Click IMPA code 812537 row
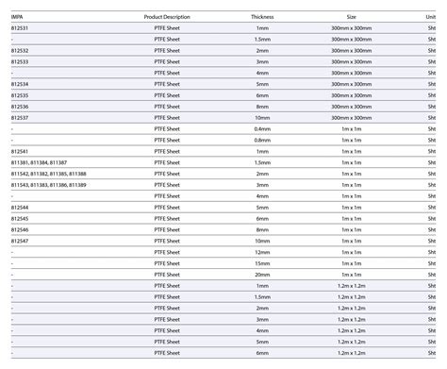The image size is (447, 369). (223, 118)
